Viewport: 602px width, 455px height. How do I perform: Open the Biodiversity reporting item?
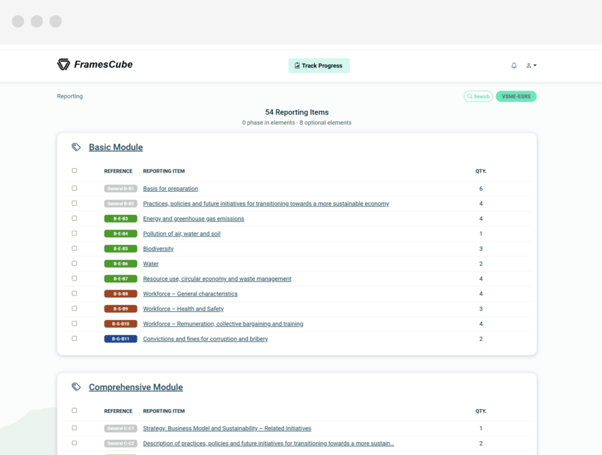(158, 249)
